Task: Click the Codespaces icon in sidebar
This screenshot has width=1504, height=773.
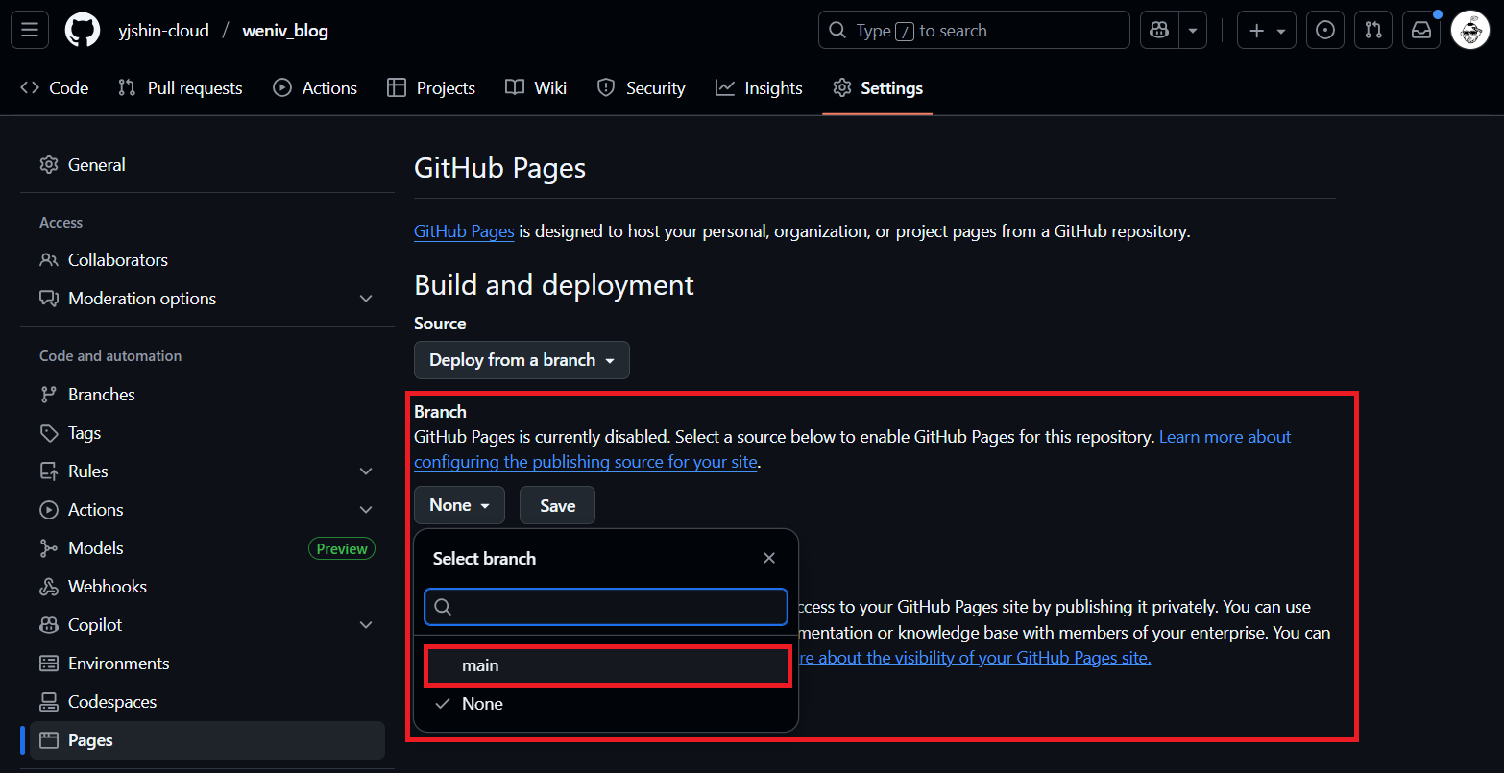Action: (49, 702)
